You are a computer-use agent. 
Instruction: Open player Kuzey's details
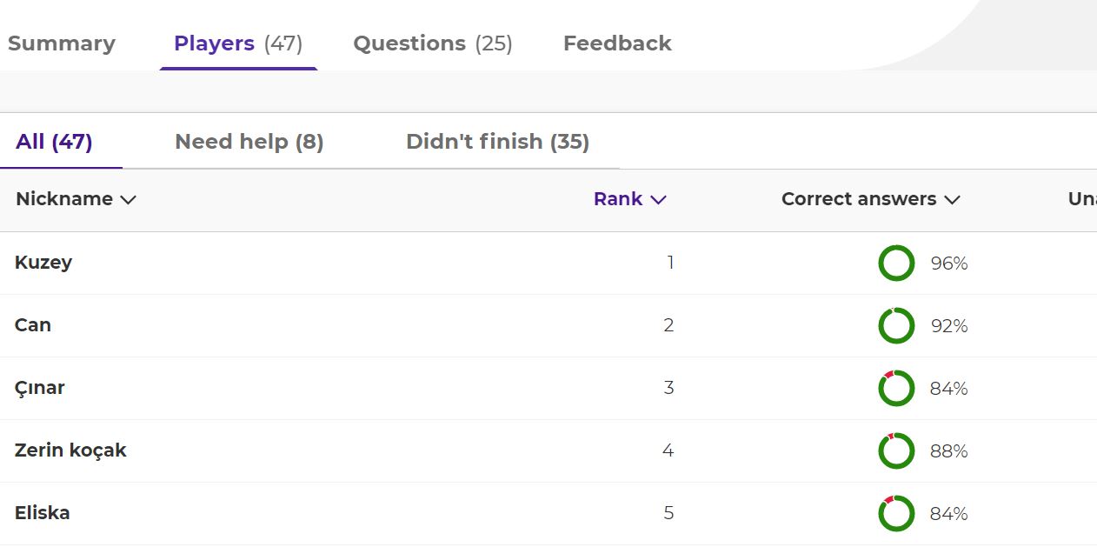43,263
